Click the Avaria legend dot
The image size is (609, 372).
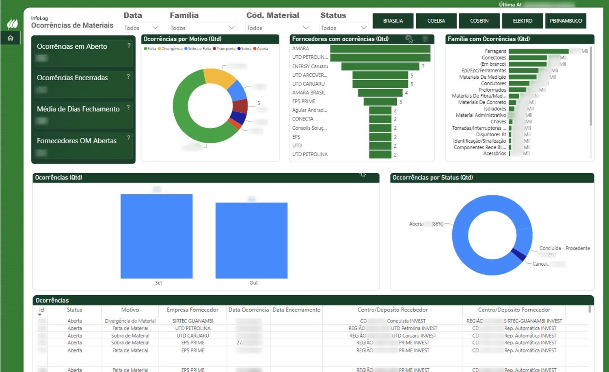pyautogui.click(x=255, y=49)
